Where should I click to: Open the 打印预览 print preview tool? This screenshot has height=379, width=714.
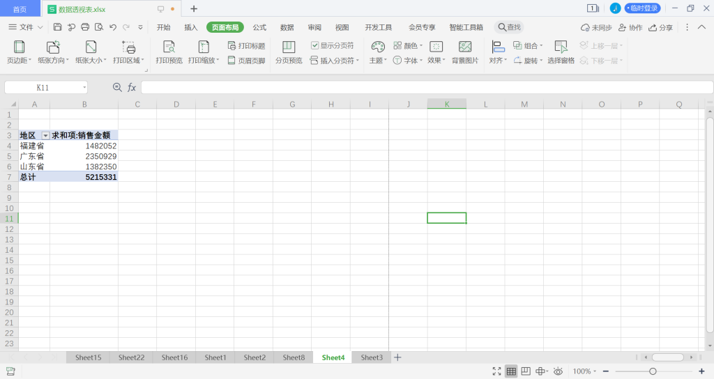point(169,52)
